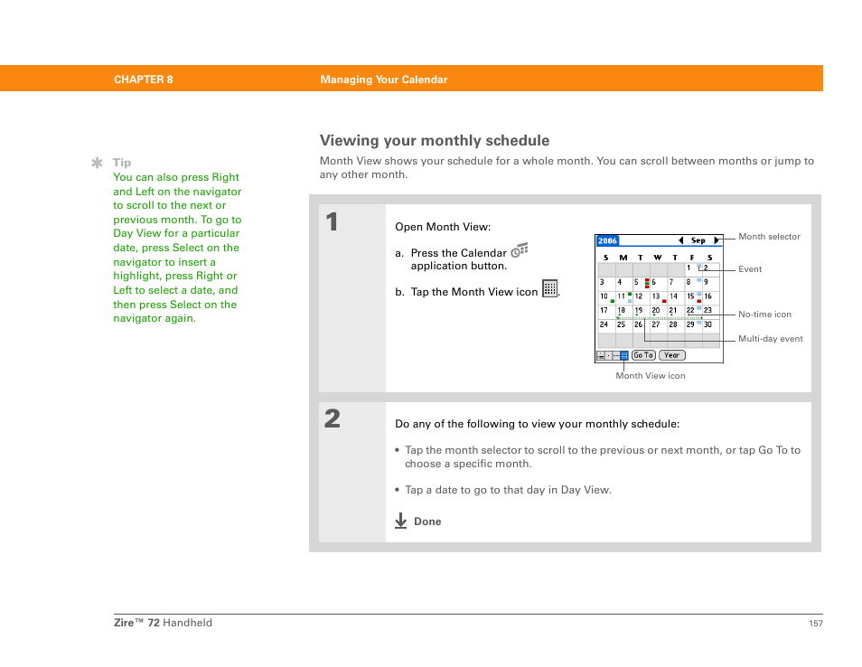862x667 pixels.
Task: Click the Tip asterisk icon
Action: coord(97,163)
